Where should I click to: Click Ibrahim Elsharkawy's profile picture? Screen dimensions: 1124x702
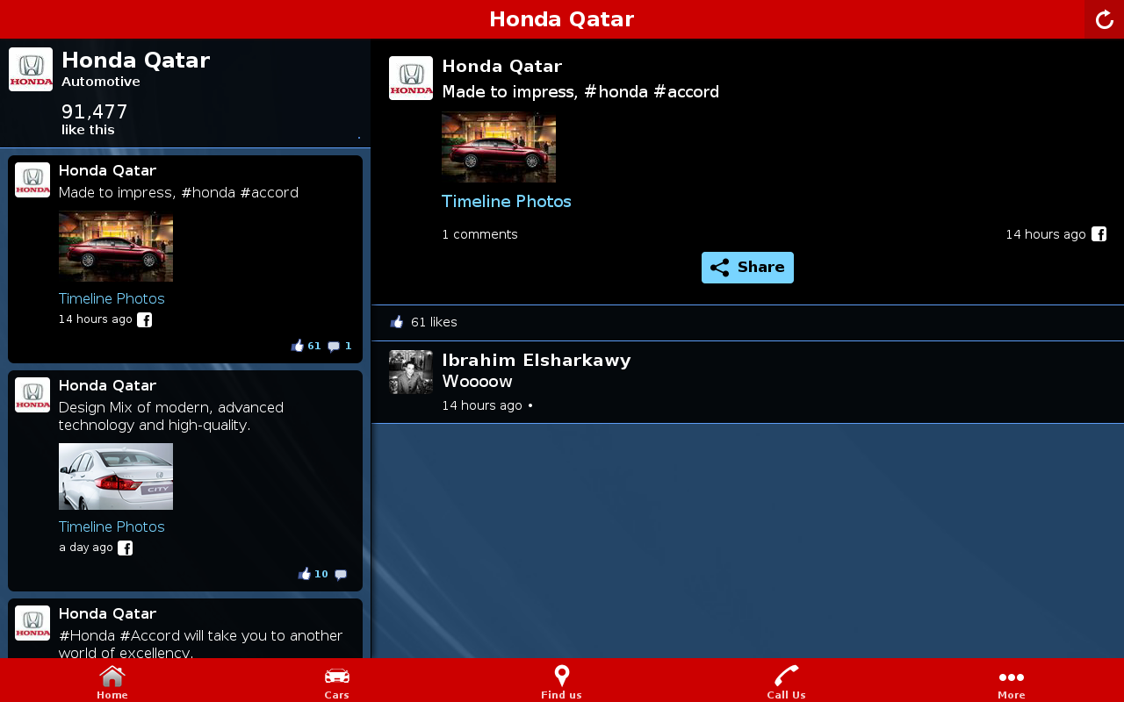411,372
